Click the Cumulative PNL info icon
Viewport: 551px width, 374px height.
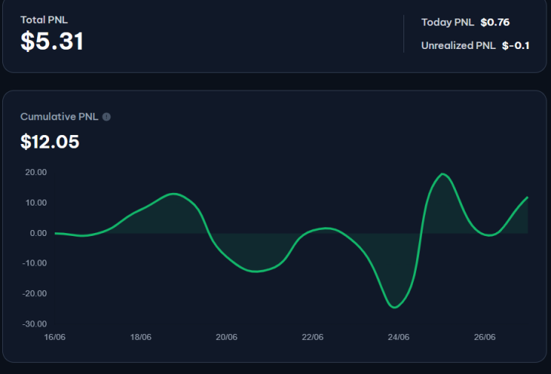pyautogui.click(x=107, y=117)
